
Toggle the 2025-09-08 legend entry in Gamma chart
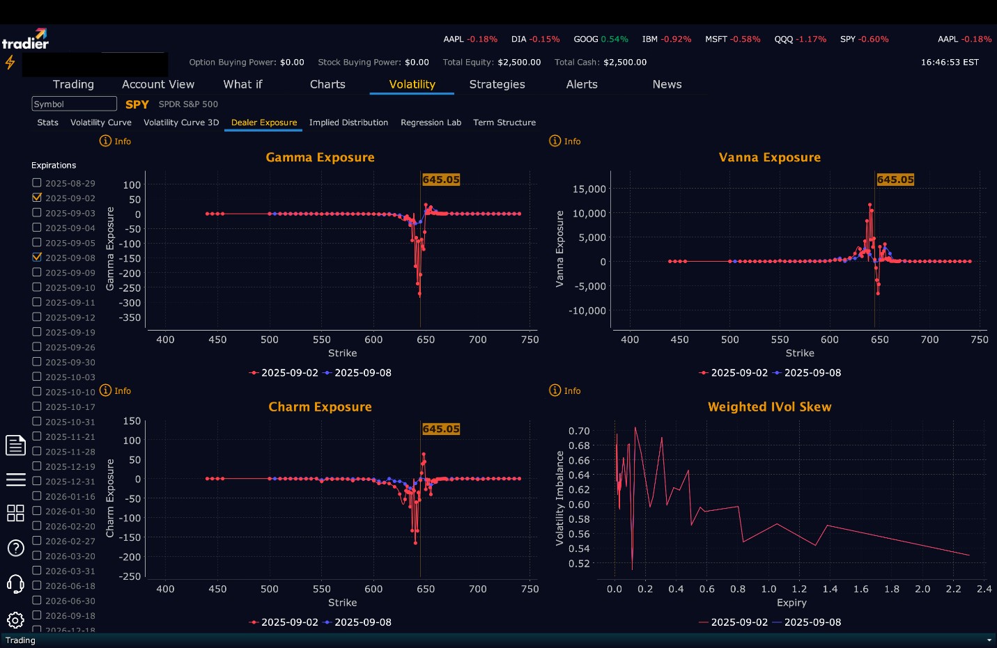point(357,373)
